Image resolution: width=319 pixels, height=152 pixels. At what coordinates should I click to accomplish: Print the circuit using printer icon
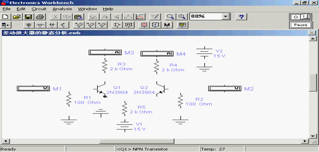pos(40,17)
